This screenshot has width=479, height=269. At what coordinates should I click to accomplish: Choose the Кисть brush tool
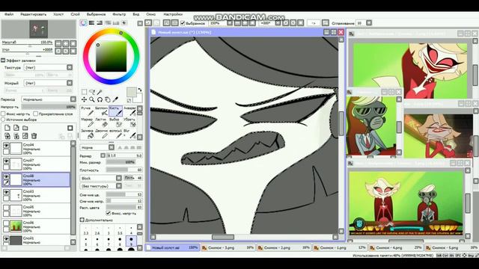pos(115,111)
